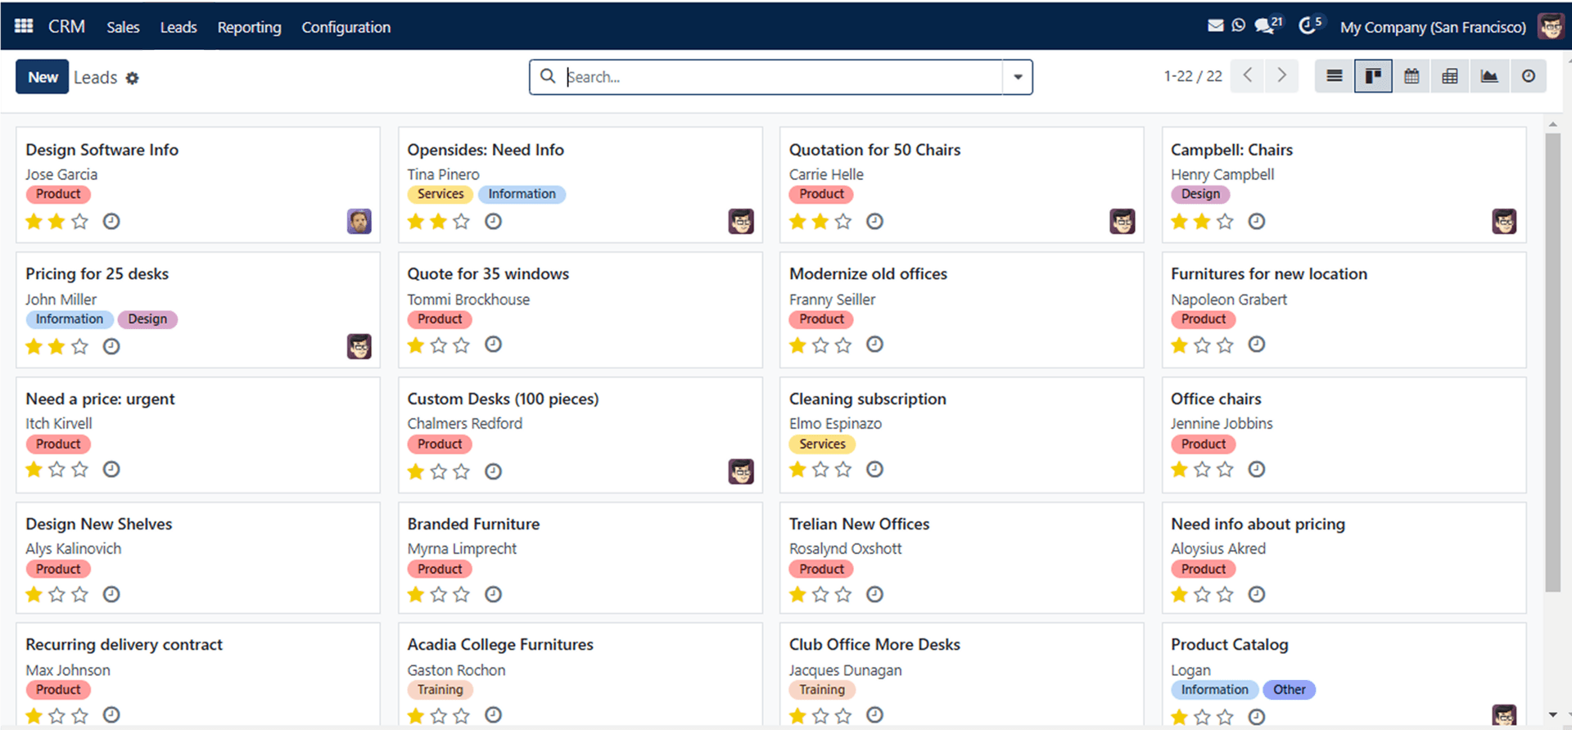Open the conversations icon with 21 badge
The image size is (1572, 730).
tap(1268, 25)
